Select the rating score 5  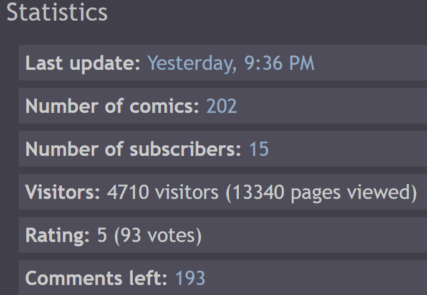pos(102,235)
